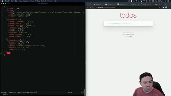This screenshot has width=171, height=96.
Task: Reload the localhost page
Action: (x=93, y=7)
